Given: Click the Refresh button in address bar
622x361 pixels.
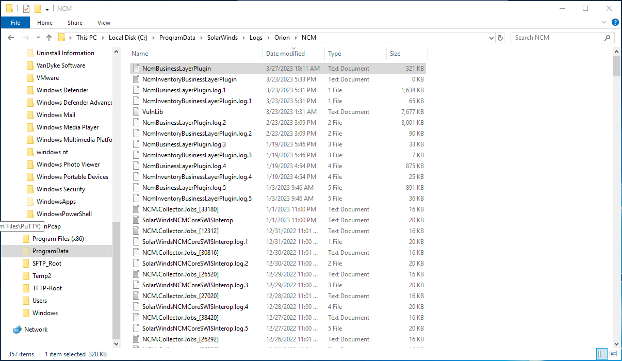Looking at the screenshot, I should (500, 38).
